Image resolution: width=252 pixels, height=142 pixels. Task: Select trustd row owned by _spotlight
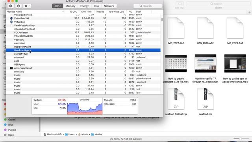(x=83, y=82)
